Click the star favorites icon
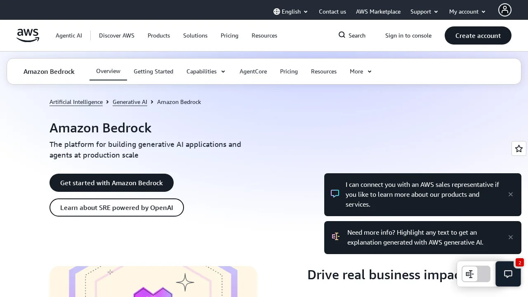 coord(519,148)
